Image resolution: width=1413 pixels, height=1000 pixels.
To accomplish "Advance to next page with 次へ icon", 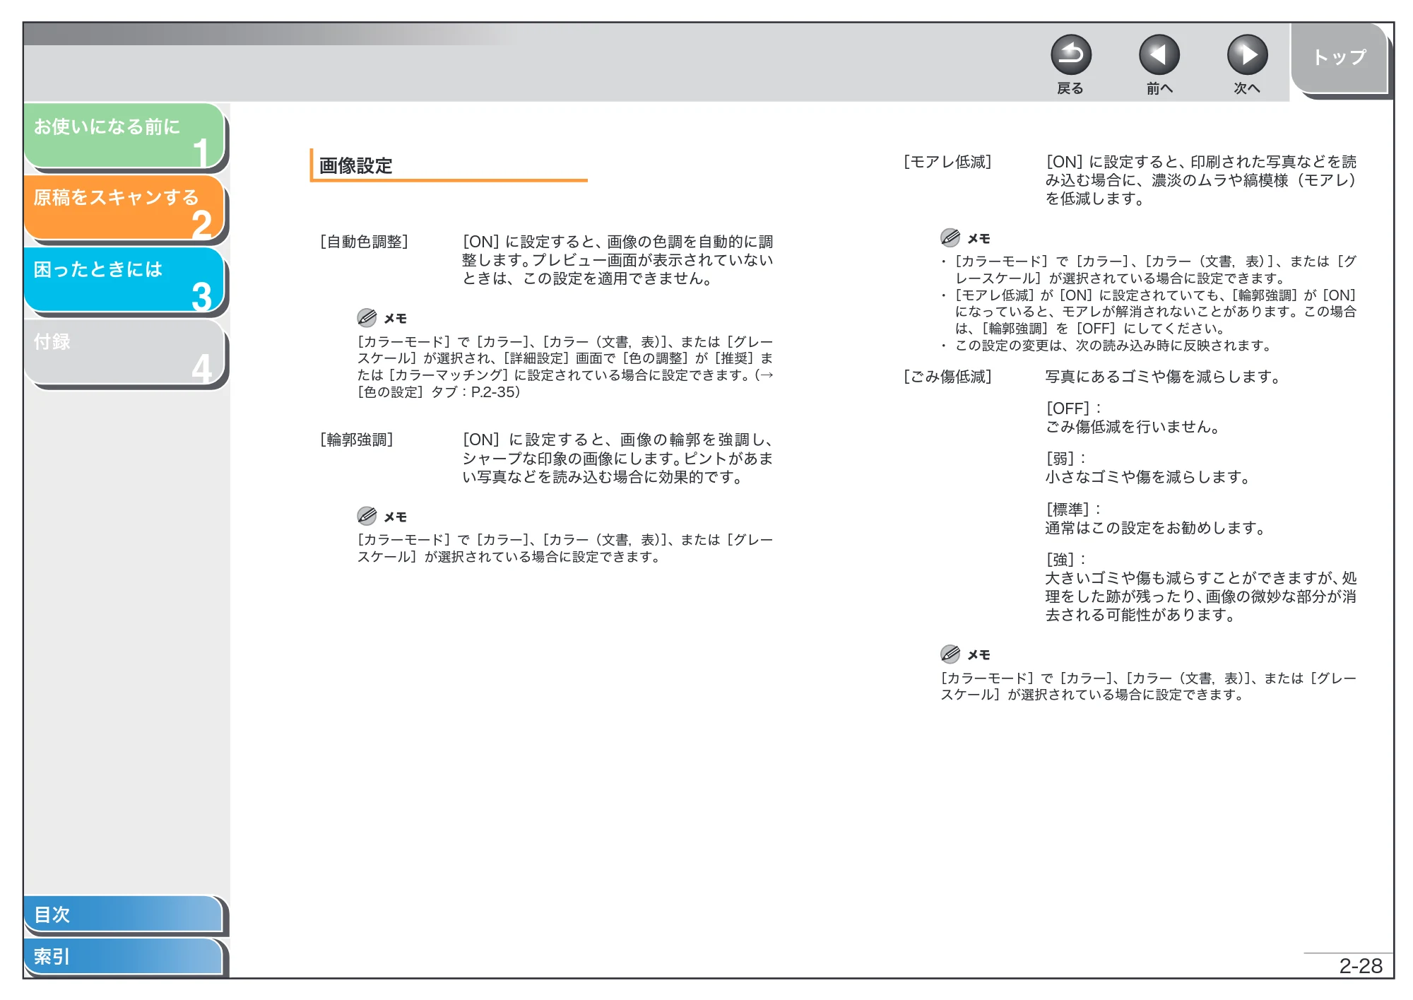I will pos(1247,55).
